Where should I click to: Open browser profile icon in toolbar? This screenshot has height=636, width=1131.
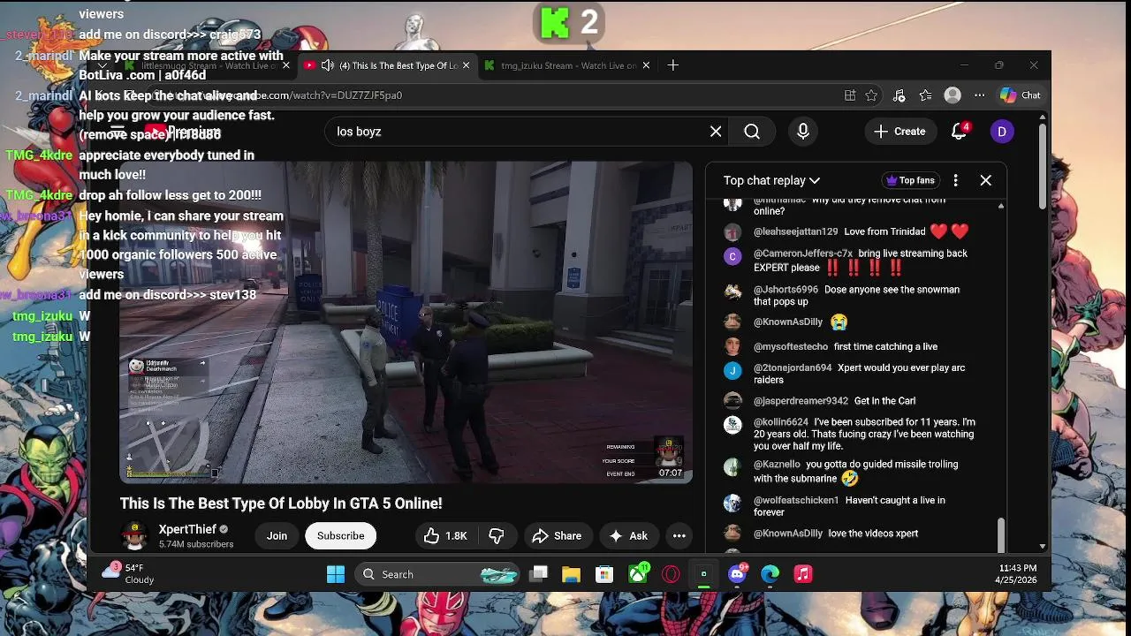pyautogui.click(x=953, y=95)
